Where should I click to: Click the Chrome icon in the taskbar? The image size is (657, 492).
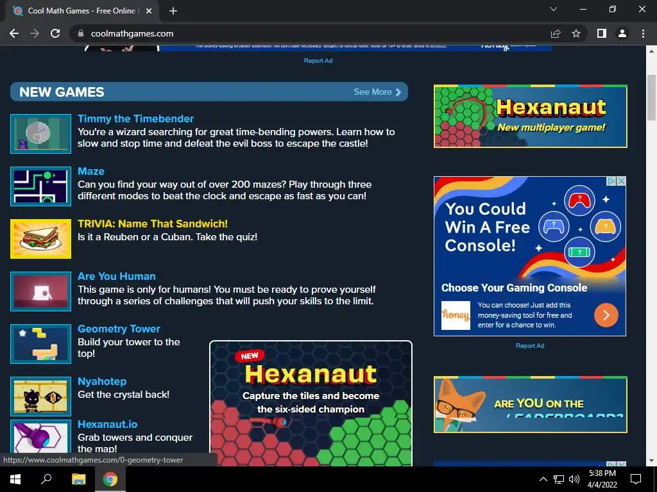(x=110, y=479)
